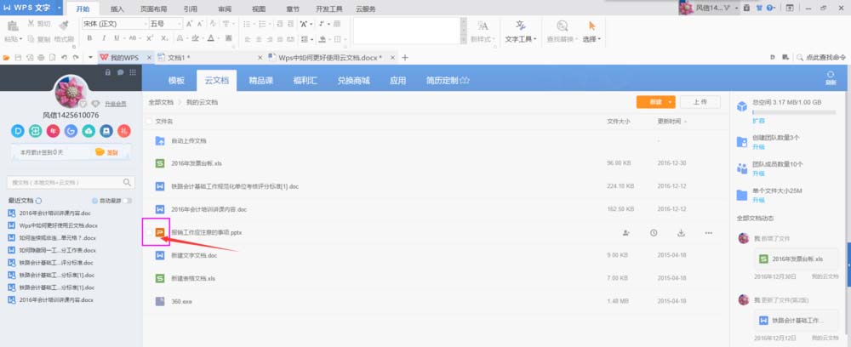Click the chat bubble icon in the sidebar header
This screenshot has width=851, height=347.
point(120,72)
